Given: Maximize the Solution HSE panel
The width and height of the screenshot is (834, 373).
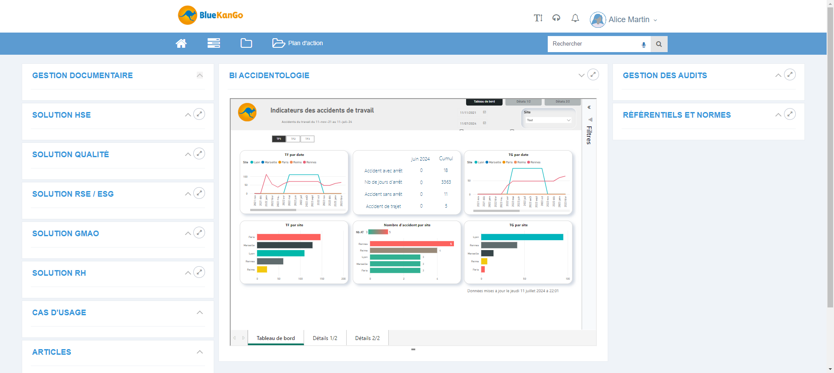Looking at the screenshot, I should pyautogui.click(x=199, y=114).
